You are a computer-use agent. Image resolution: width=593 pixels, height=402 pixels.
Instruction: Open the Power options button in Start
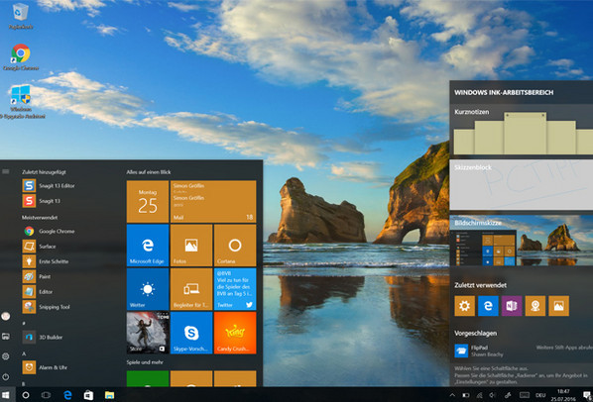click(x=6, y=376)
